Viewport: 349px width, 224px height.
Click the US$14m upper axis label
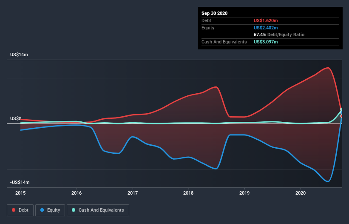[x=19, y=55]
